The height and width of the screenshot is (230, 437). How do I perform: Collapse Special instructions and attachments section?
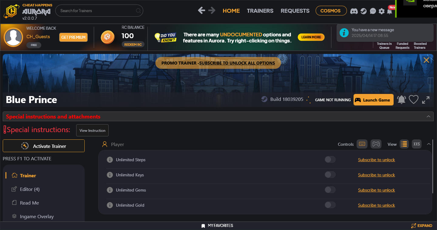pyautogui.click(x=428, y=117)
